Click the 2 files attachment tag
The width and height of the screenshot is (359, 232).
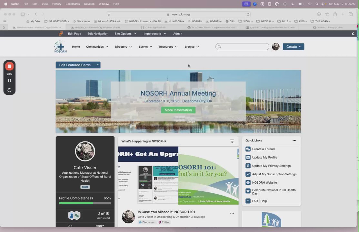coord(164,222)
